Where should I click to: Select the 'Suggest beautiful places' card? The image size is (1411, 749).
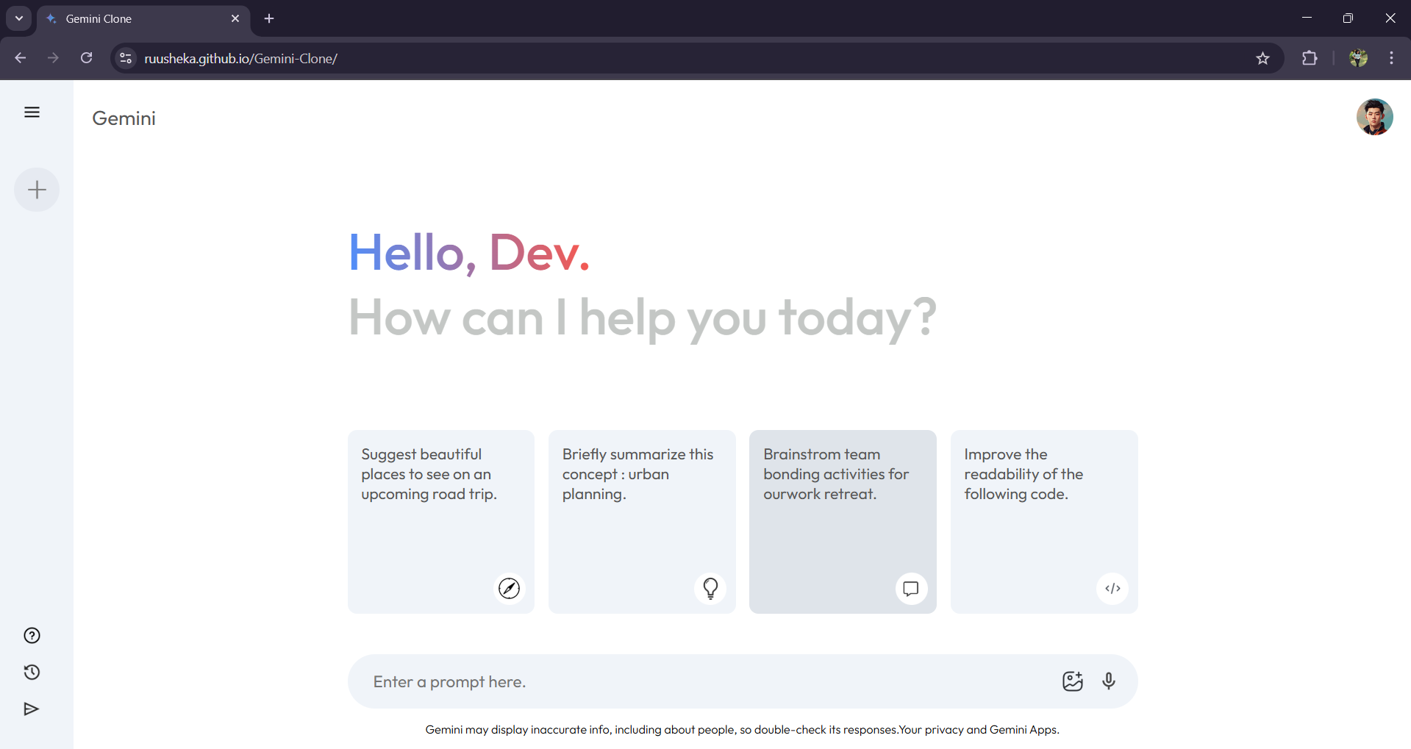[441, 522]
